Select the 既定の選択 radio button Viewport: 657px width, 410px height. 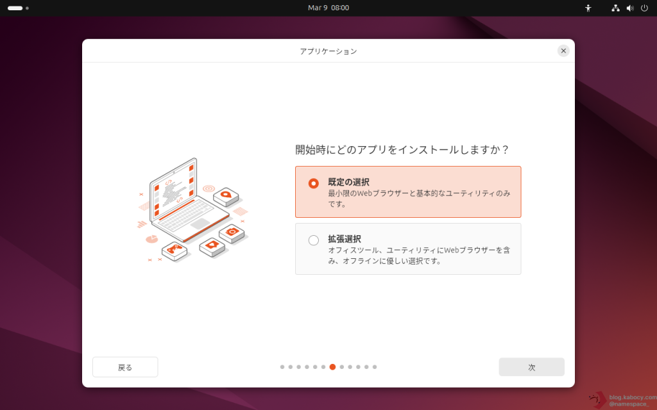coord(314,183)
